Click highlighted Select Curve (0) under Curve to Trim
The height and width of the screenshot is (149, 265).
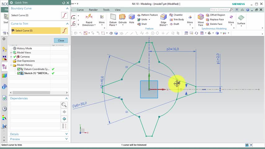[36, 31]
